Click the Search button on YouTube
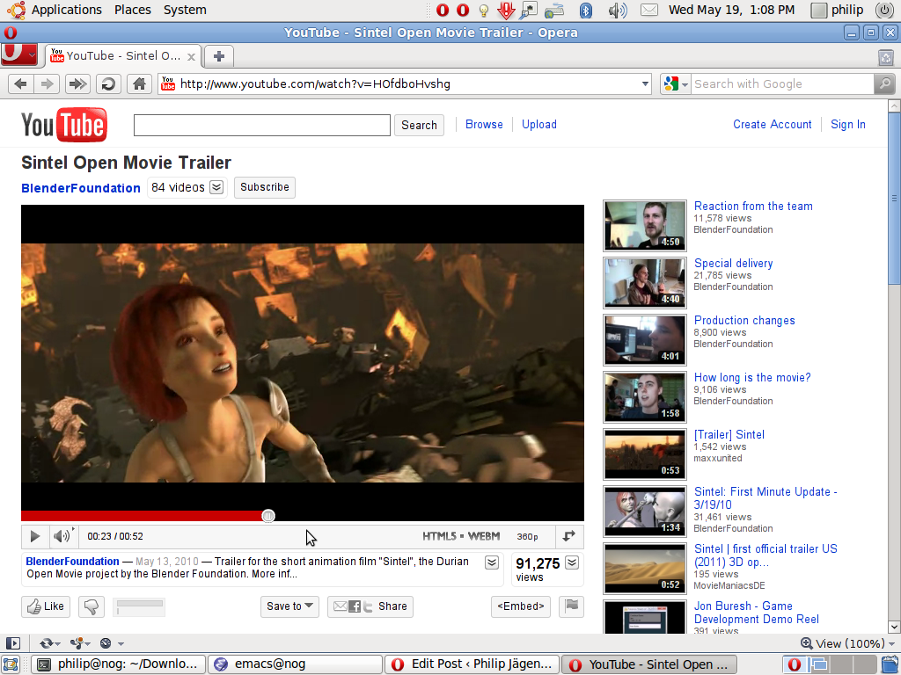901x675 pixels. pos(419,125)
